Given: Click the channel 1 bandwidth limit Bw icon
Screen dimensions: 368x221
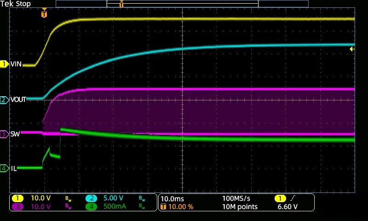Looking at the screenshot, I should [x=68, y=199].
